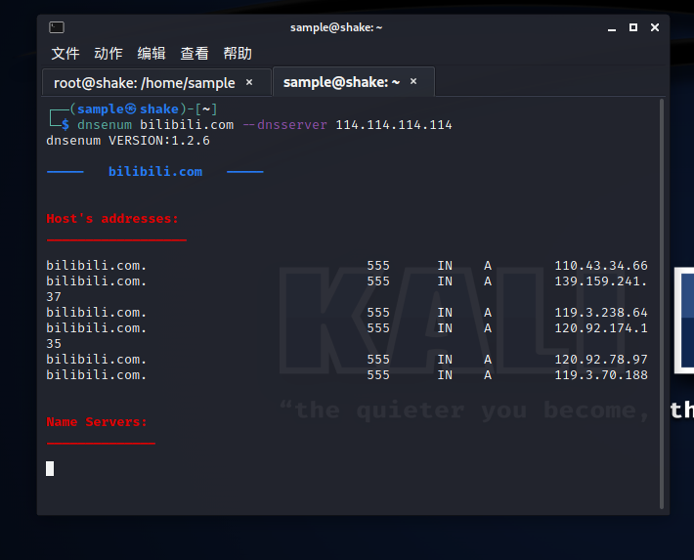Close the root@shake: /home/sample tab

pyautogui.click(x=249, y=82)
